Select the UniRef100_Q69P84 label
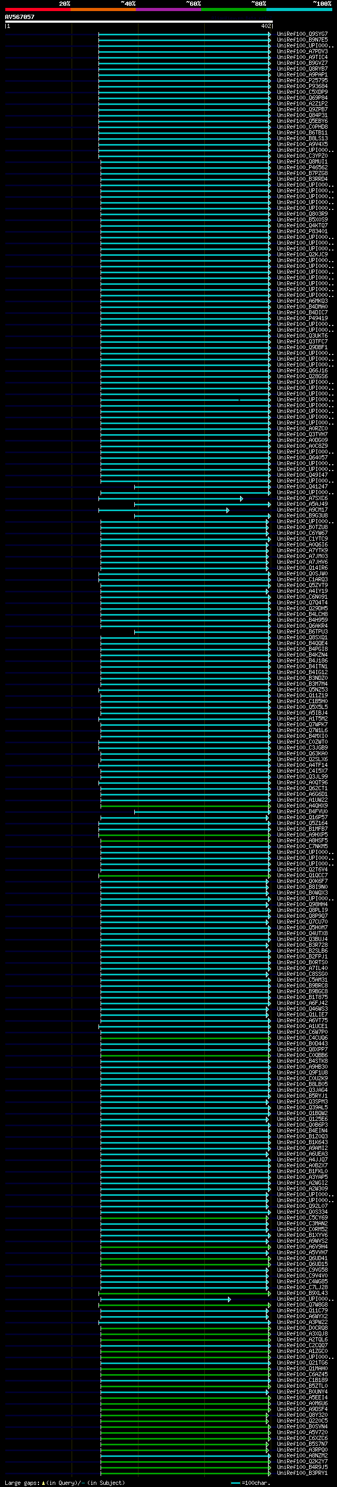The width and height of the screenshot is (337, 1487). 302,98
